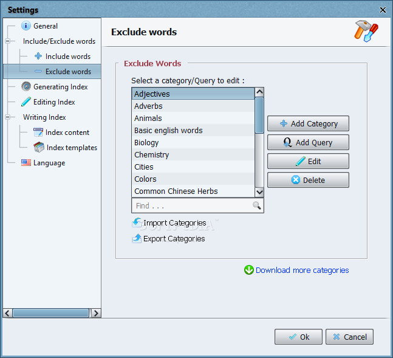Select Basic english words category
Viewport: 393px width, 358px height.
pos(193,130)
